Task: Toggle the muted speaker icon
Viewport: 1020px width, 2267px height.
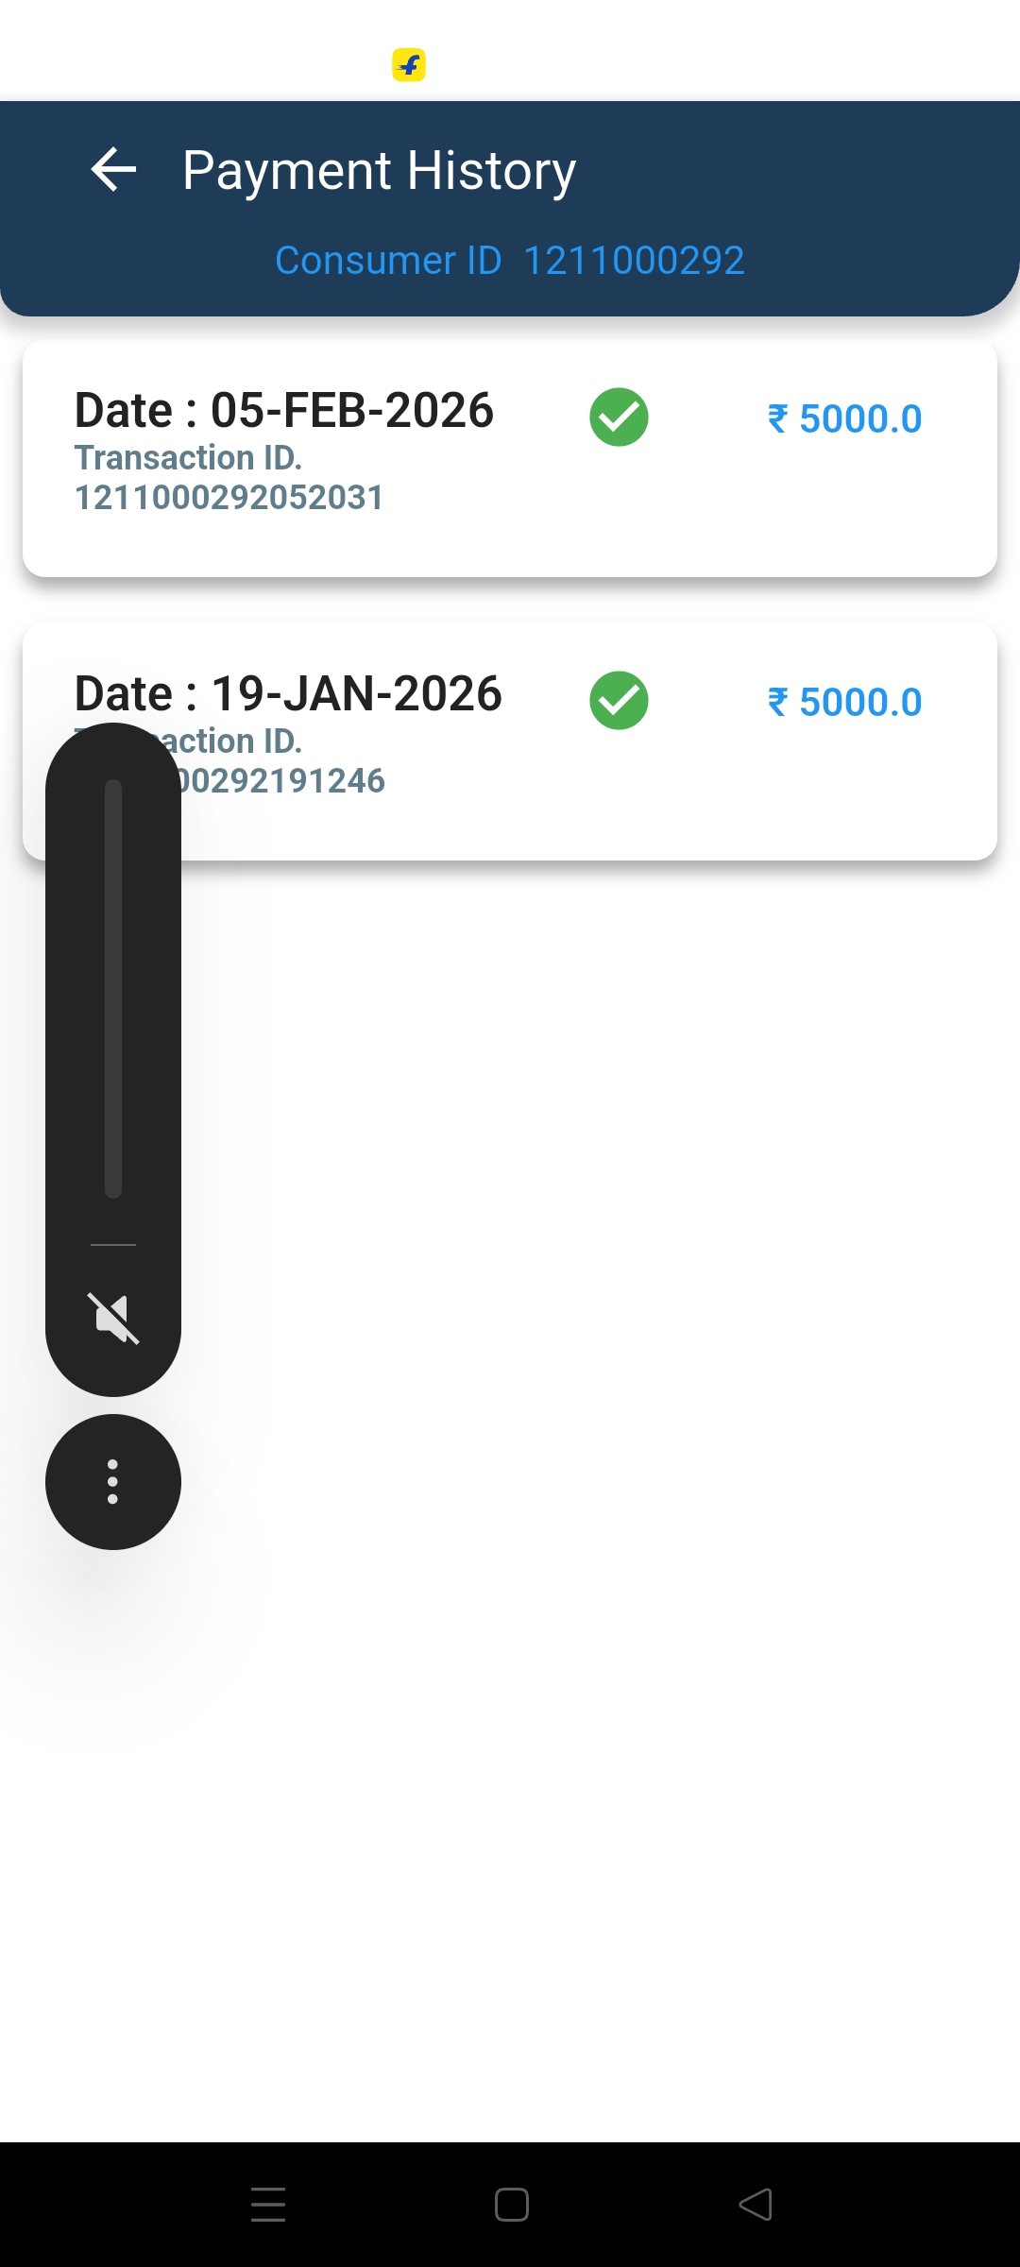Action: coord(113,1318)
